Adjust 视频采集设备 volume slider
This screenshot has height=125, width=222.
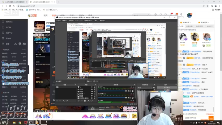tap(113, 98)
